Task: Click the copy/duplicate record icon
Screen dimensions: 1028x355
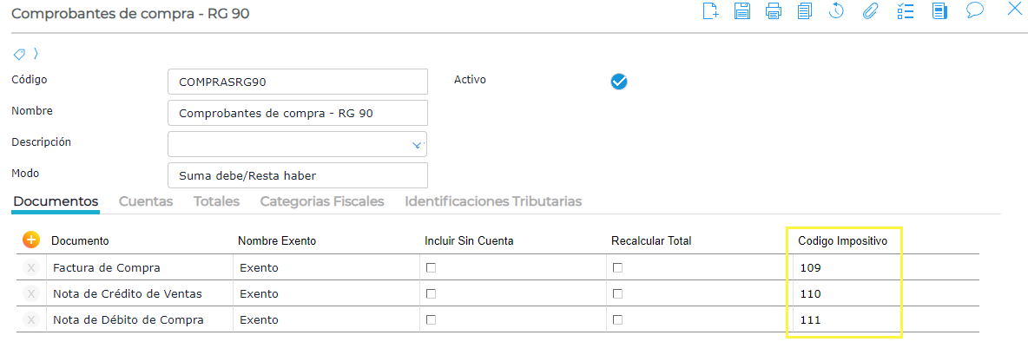Action: click(805, 11)
